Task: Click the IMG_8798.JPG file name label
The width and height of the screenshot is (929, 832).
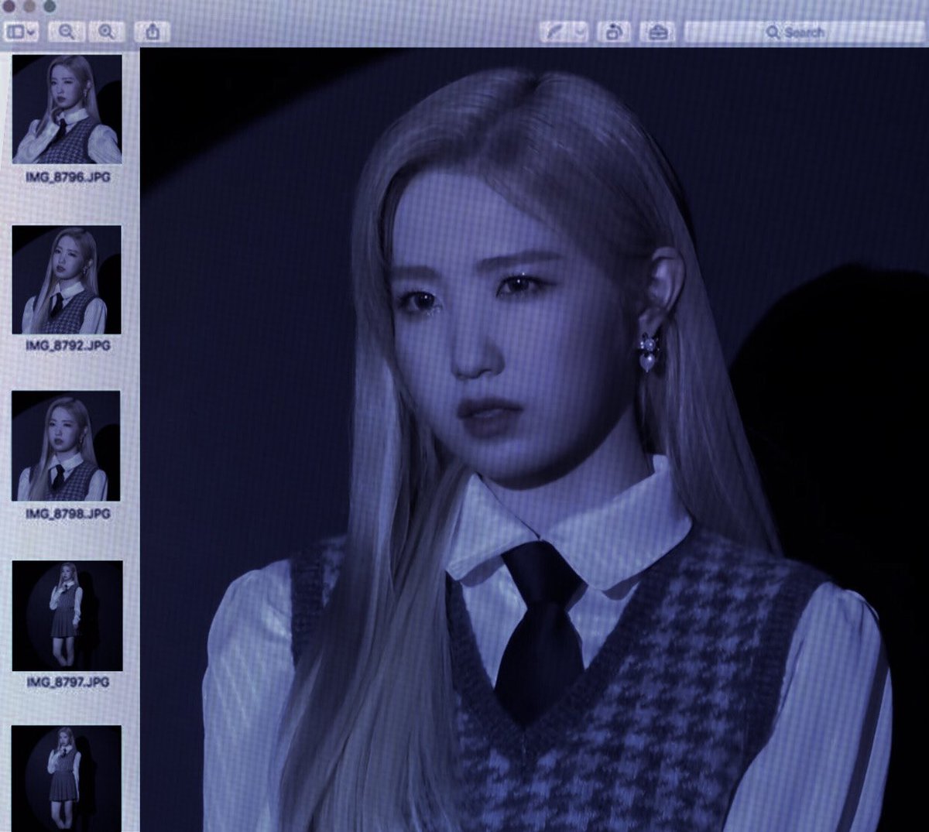Action: click(x=67, y=513)
